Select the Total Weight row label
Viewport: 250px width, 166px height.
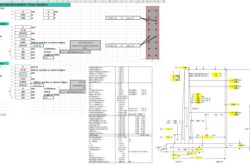point(94,135)
